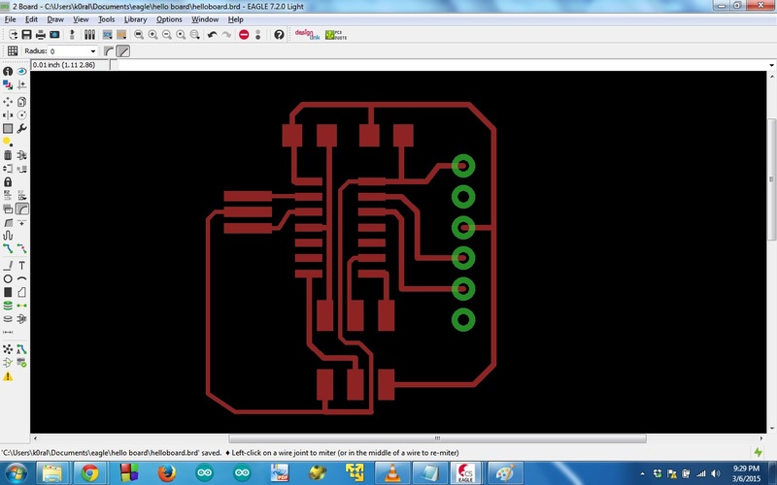This screenshot has width=777, height=485.
Task: Select the Text tool in the left palette
Action: tap(21, 265)
